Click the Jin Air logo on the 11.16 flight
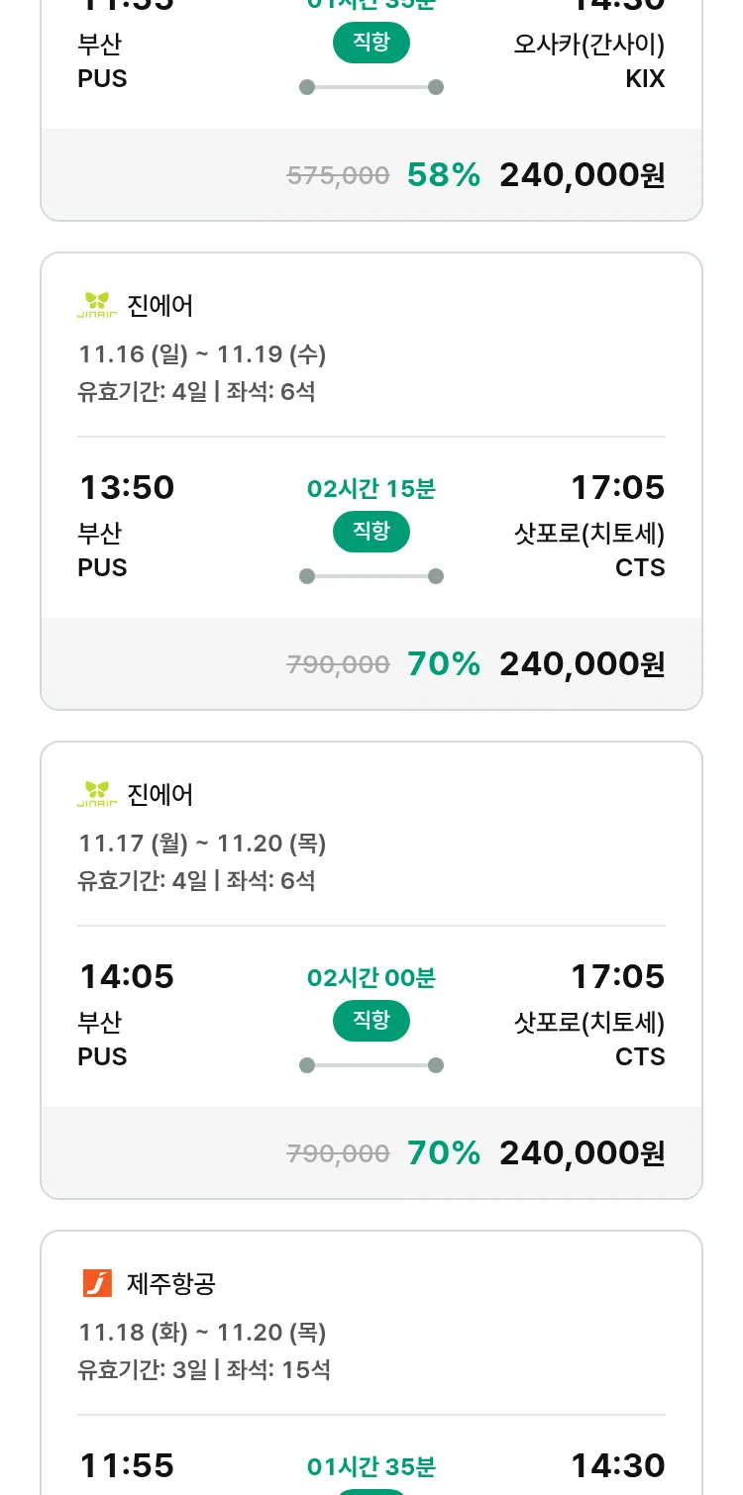Image resolution: width=743 pixels, height=1495 pixels. (x=97, y=305)
